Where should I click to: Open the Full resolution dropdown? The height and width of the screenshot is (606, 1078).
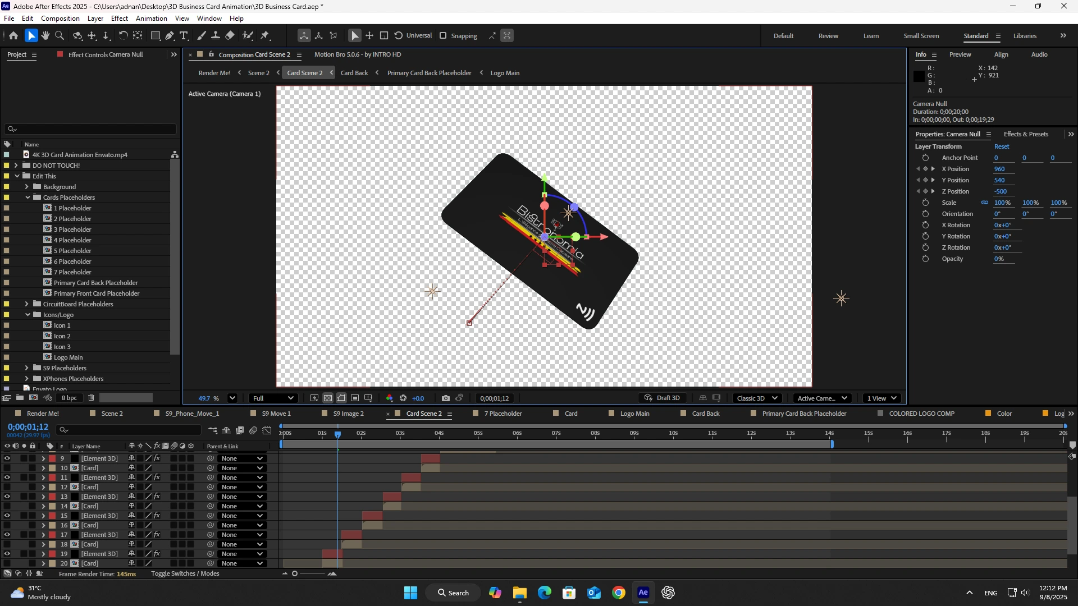coord(273,398)
